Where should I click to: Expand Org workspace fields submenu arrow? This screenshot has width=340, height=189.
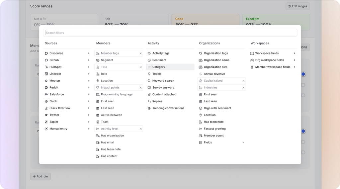coord(295,60)
